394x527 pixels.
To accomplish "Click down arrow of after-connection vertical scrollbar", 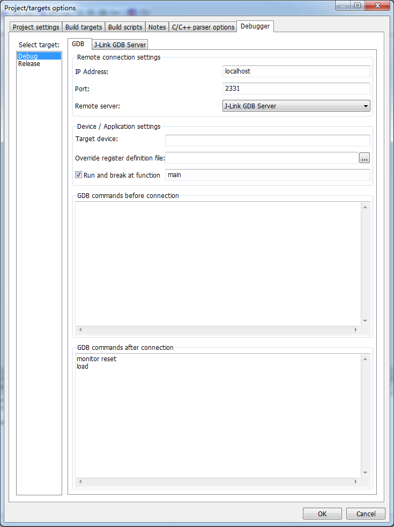I will 365,473.
